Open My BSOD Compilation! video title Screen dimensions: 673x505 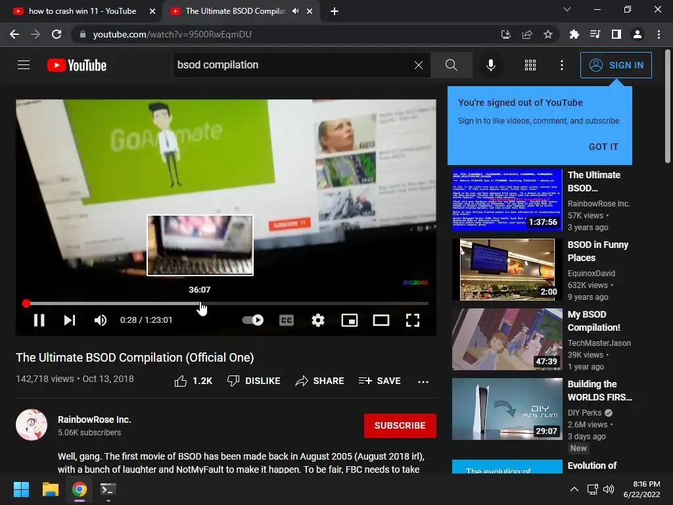593,321
